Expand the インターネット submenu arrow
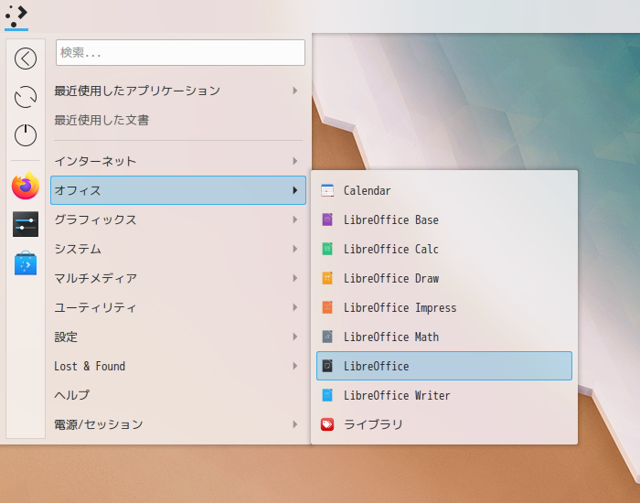The height and width of the screenshot is (503, 640). point(295,161)
